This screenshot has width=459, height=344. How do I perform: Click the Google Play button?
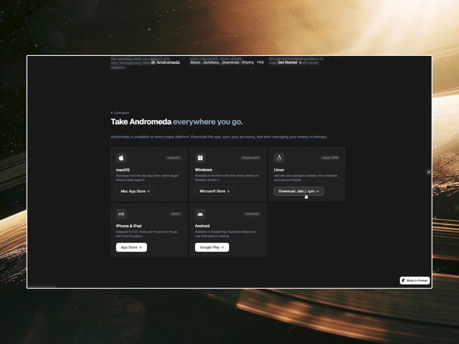point(212,247)
